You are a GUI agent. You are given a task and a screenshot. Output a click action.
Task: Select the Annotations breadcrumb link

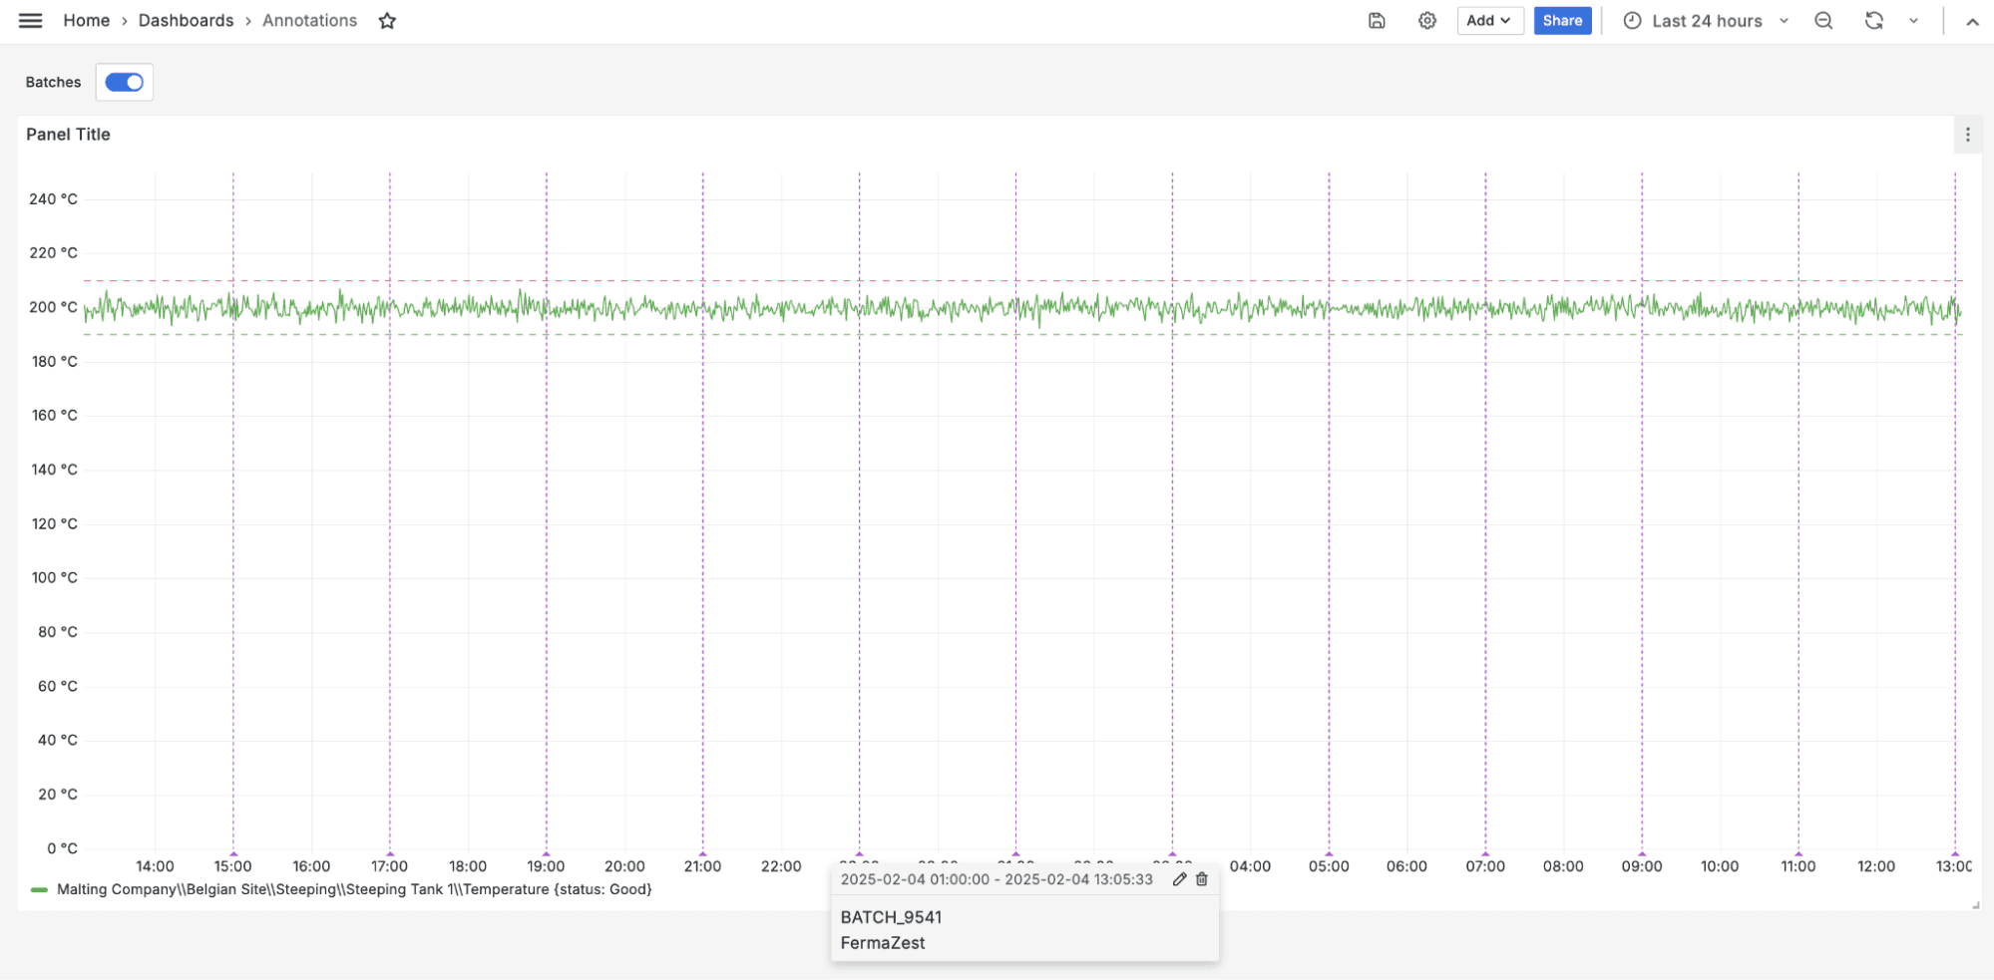click(309, 20)
